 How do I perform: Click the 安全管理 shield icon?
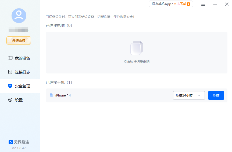pos(10,86)
